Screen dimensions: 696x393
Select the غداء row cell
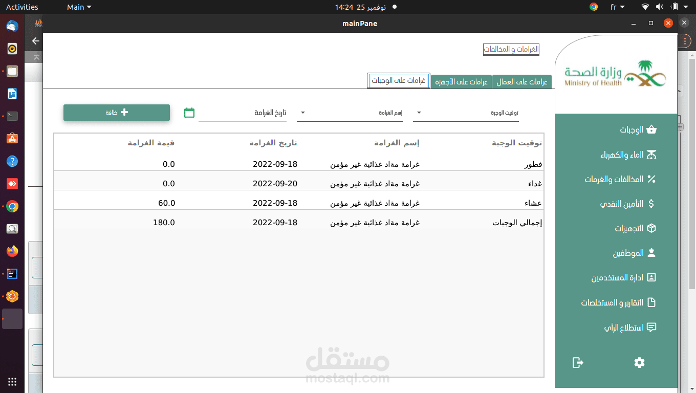535,184
